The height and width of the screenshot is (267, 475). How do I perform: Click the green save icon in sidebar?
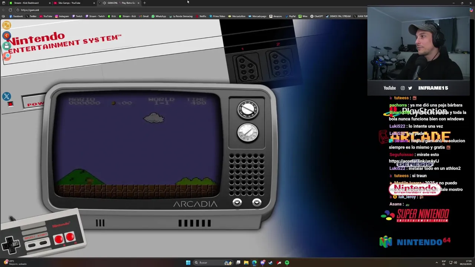(x=6, y=46)
